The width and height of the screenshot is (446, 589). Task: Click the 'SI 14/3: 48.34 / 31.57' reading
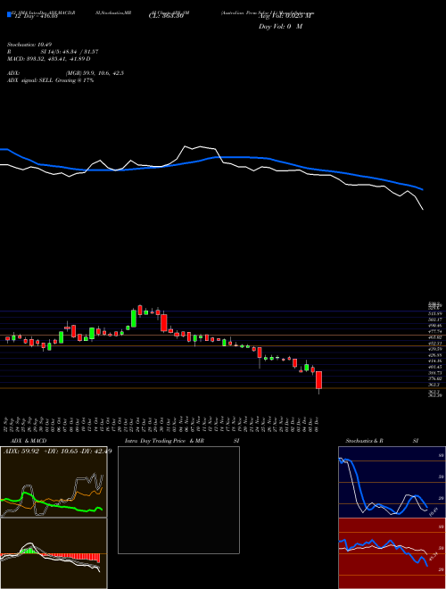70,52
